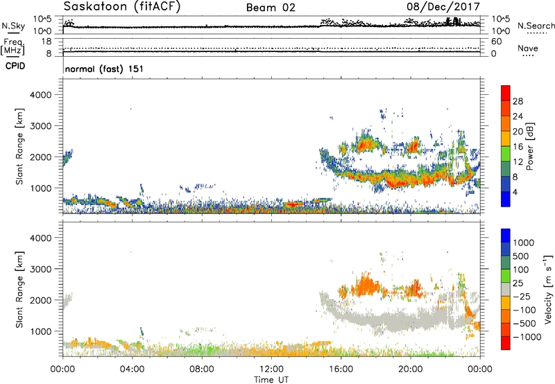Click the velocity panel's '4000' range tick

[40, 238]
